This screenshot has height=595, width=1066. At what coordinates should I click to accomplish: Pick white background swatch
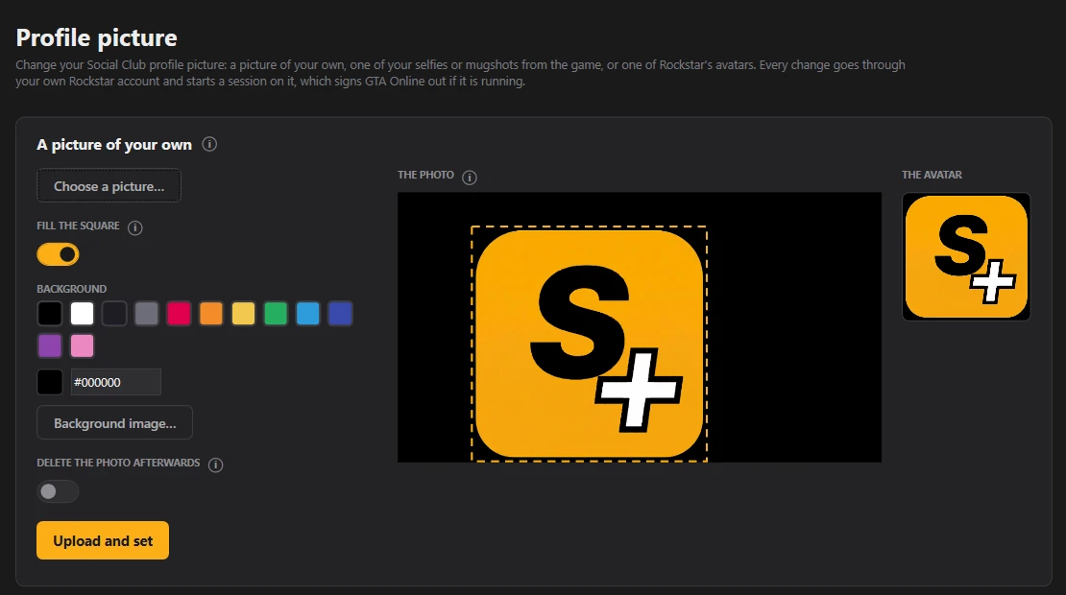(83, 314)
